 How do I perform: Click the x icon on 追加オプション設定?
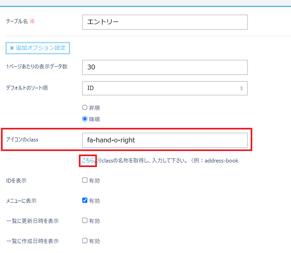[12, 47]
